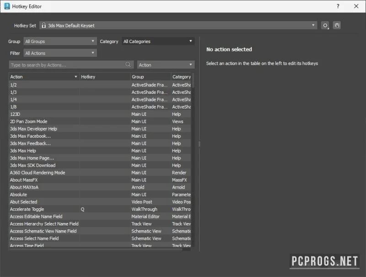Click the search by Actions input field
The width and height of the screenshot is (366, 277).
pyautogui.click(x=71, y=65)
